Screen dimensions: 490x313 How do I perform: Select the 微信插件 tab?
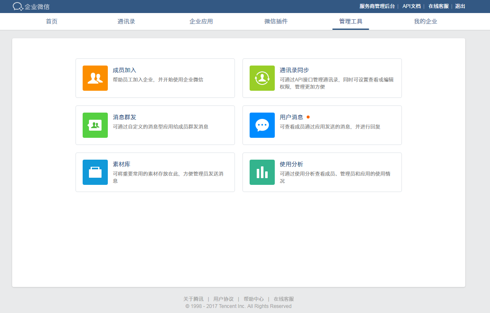tap(276, 21)
